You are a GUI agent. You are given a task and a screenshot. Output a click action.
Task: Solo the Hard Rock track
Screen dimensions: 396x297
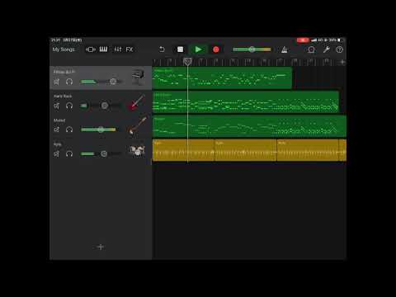[69, 106]
